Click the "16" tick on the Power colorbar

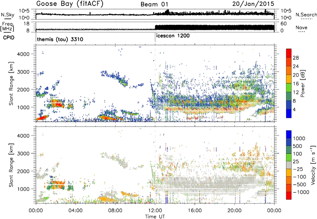click(x=296, y=84)
